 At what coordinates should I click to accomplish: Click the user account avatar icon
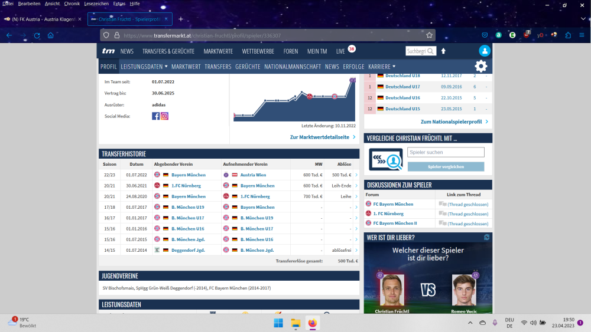pos(485,51)
